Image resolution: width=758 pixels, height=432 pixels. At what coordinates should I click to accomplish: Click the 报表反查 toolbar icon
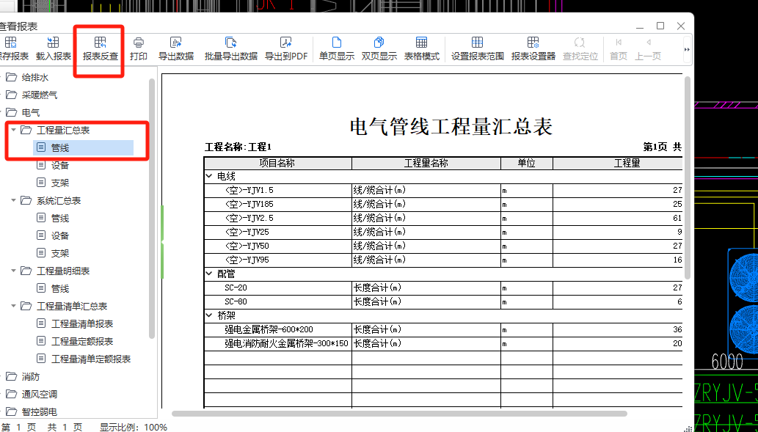pyautogui.click(x=100, y=43)
